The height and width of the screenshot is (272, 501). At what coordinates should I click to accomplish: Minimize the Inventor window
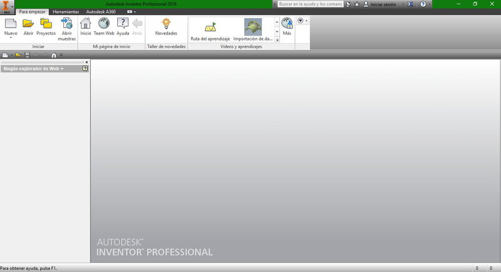pyautogui.click(x=458, y=4)
